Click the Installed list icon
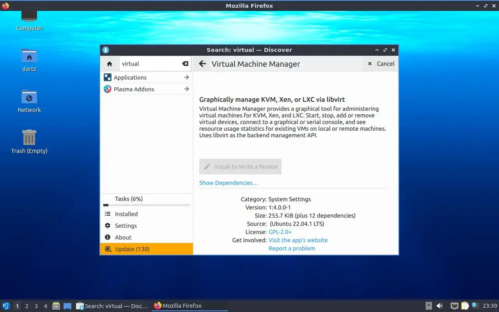499x312 pixels. pos(108,214)
